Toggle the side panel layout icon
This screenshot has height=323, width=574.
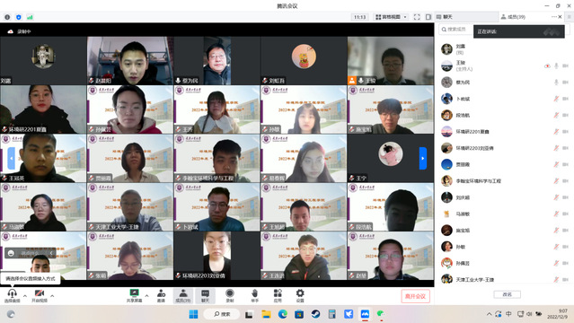(428, 17)
